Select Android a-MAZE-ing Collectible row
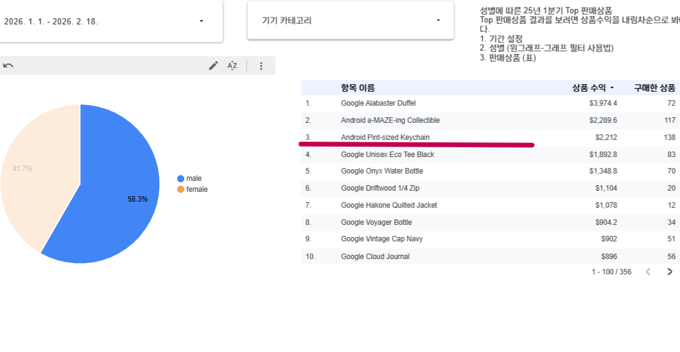Image resolution: width=680 pixels, height=352 pixels. pyautogui.click(x=490, y=120)
